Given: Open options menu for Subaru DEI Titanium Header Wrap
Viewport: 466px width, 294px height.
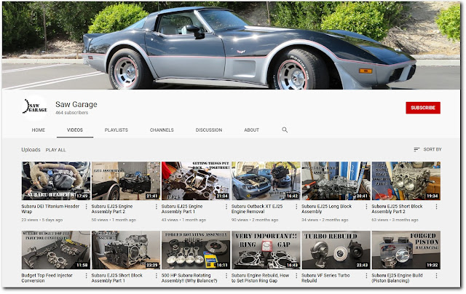Looking at the screenshot, I should click(x=86, y=207).
